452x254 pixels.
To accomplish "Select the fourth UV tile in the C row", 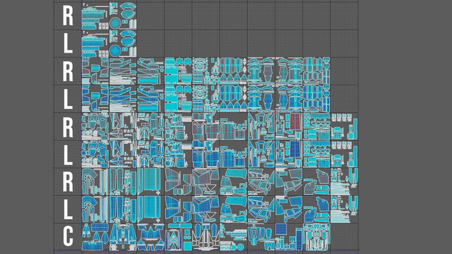I will (178, 236).
